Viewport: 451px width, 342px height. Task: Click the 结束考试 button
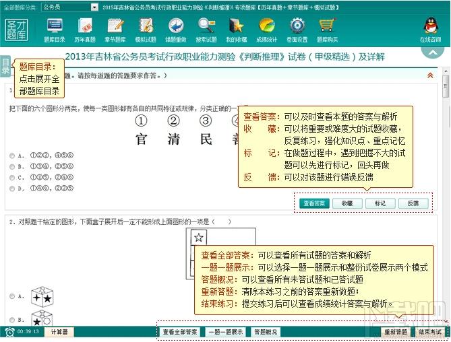pyautogui.click(x=430, y=332)
